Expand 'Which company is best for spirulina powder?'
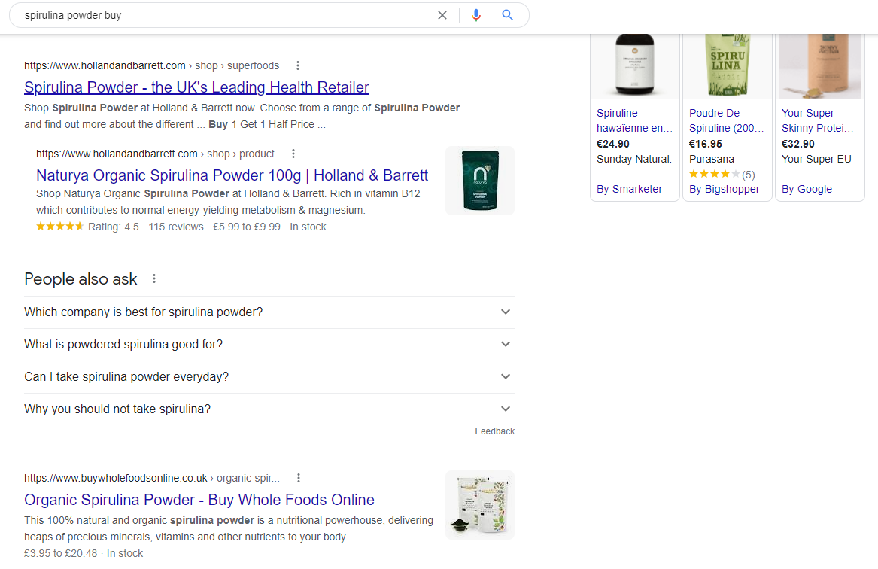878x569 pixels. (x=269, y=312)
